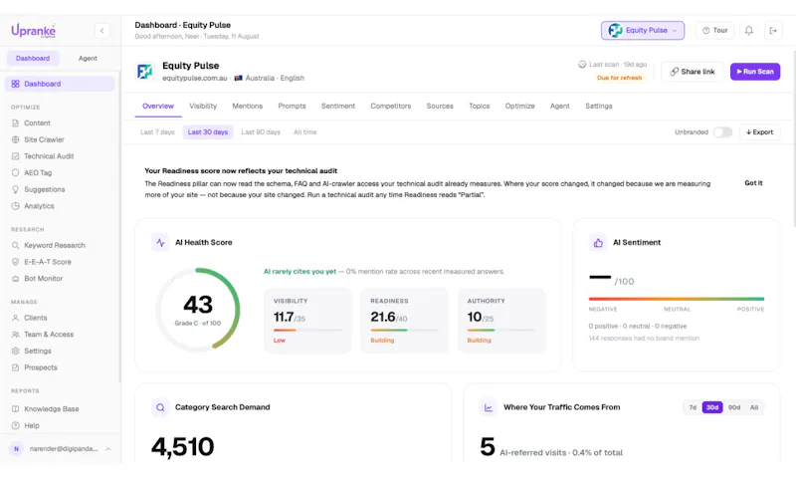Open Technical Audit via its checklist icon
The height and width of the screenshot is (477, 796).
(15, 156)
